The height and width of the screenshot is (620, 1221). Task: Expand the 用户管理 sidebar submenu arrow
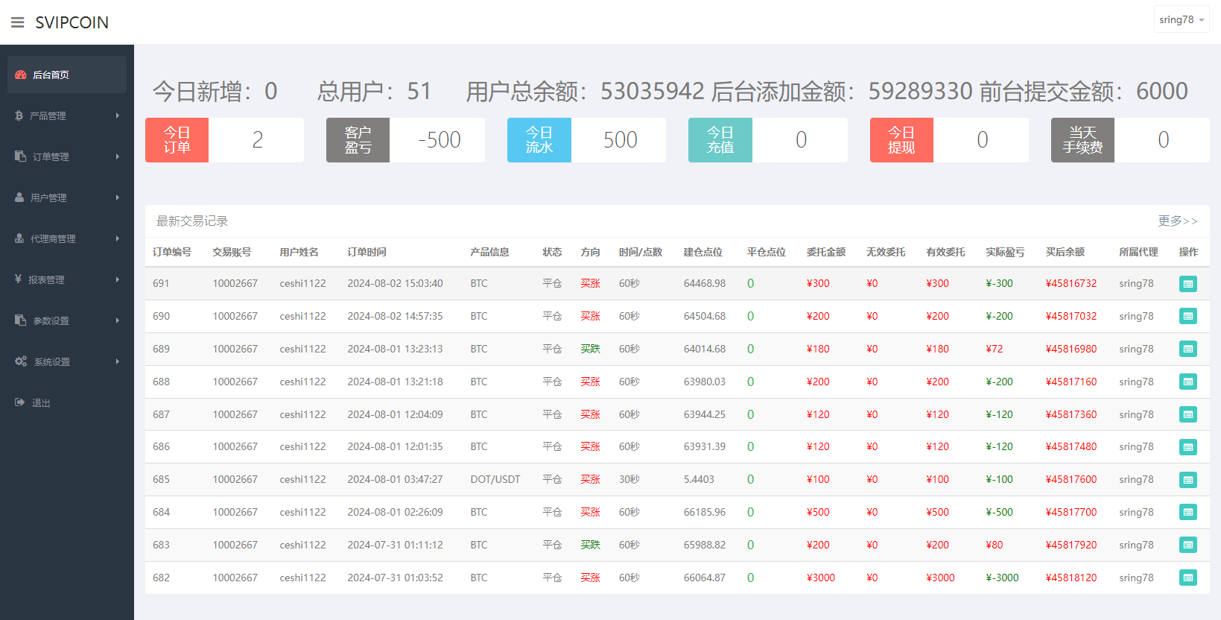pyautogui.click(x=118, y=197)
